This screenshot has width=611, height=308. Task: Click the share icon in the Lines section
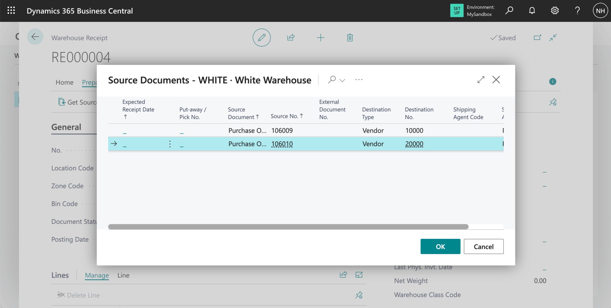pos(343,275)
